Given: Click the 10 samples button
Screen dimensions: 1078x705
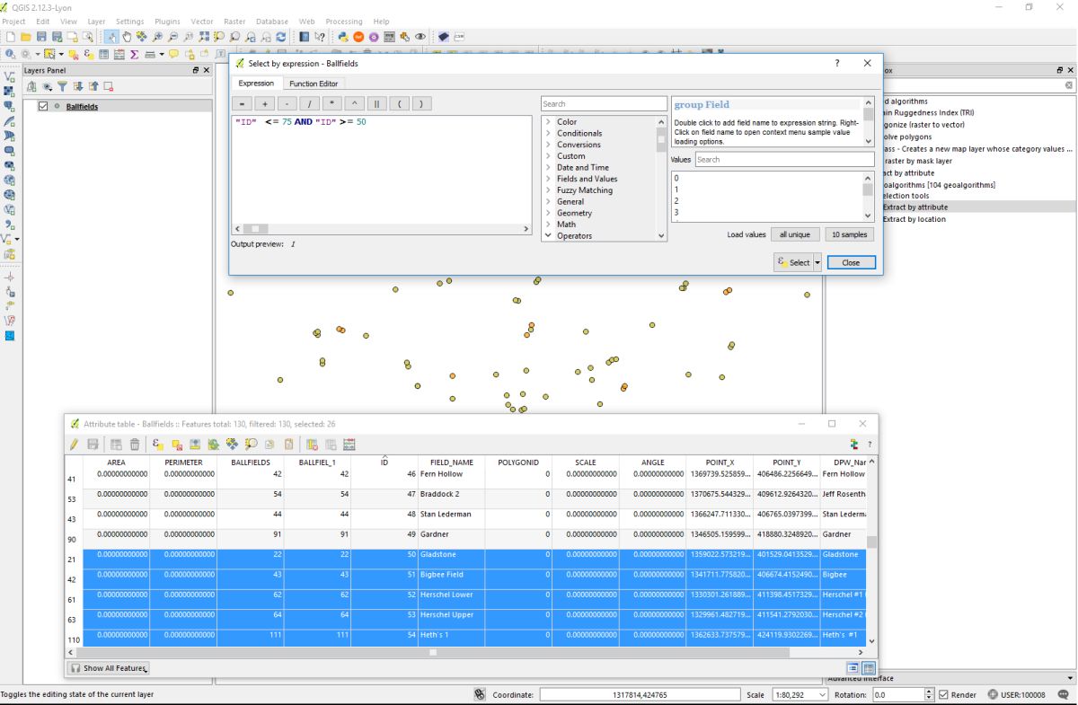Looking at the screenshot, I should 849,234.
